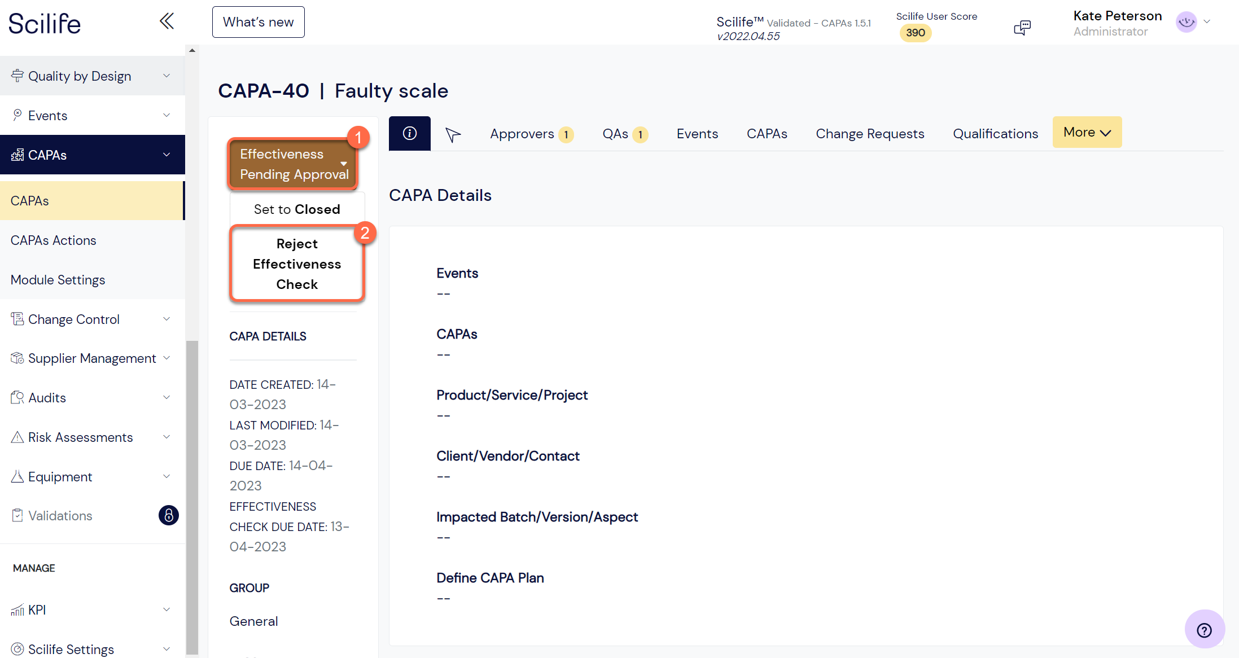
Task: Click Kate Peterson's avatar icon
Action: pyautogui.click(x=1186, y=22)
